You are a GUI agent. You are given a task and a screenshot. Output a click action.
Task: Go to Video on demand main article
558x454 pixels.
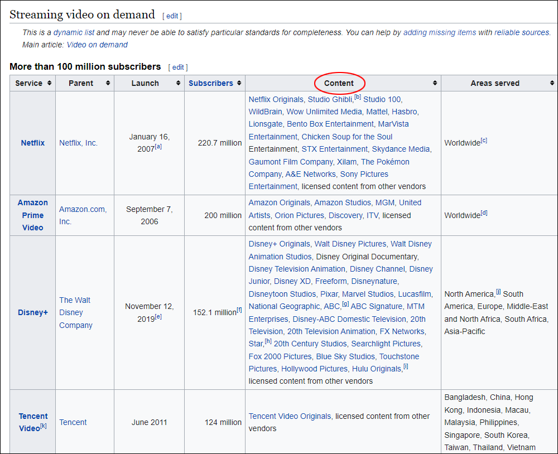97,45
